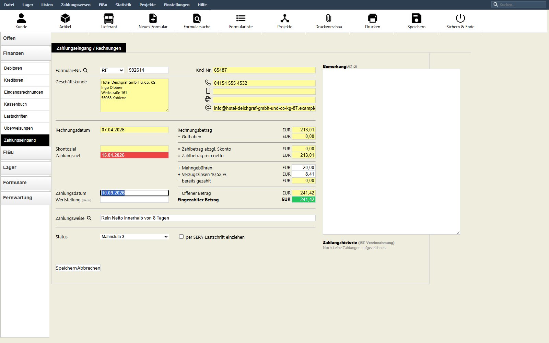Screen dimensions: 549x343
Task: Click the Bemerkung text area
Action: pyautogui.click(x=391, y=152)
